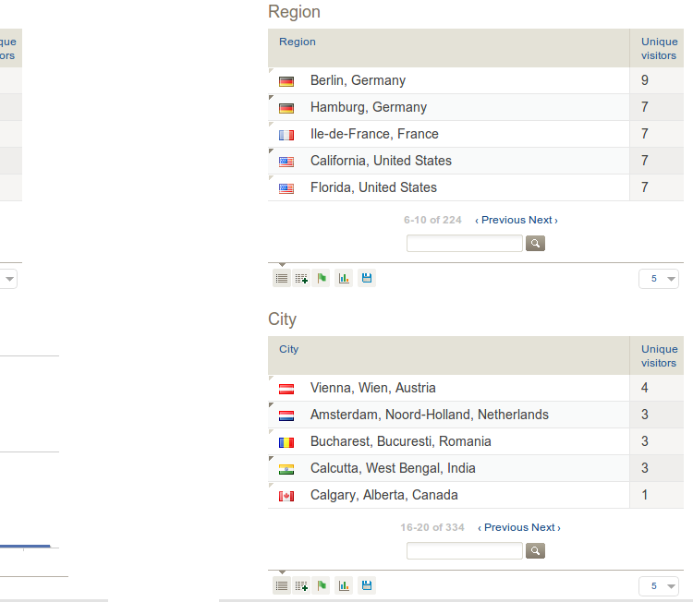
Task: Export City report data with disk icon
Action: (367, 585)
